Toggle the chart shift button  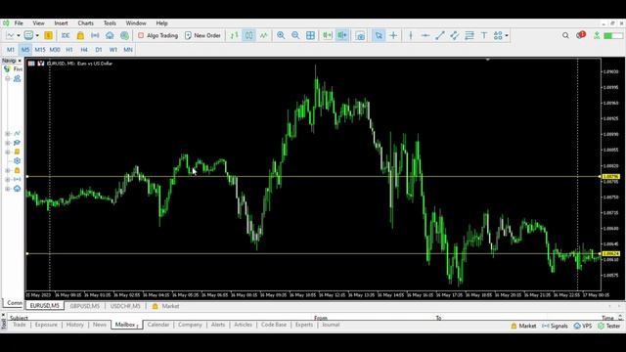click(342, 35)
